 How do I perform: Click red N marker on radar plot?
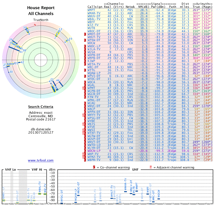[x=35, y=25]
